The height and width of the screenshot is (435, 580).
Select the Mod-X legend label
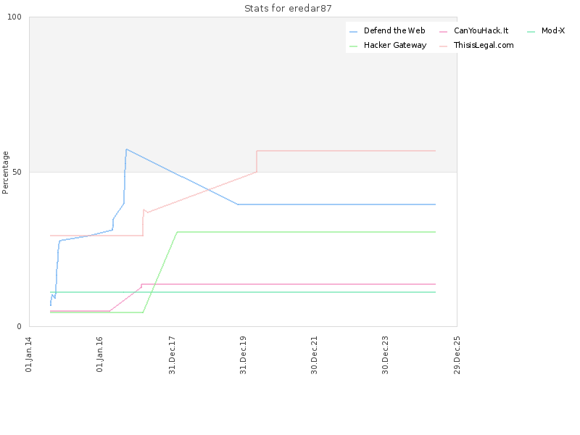coord(553,30)
